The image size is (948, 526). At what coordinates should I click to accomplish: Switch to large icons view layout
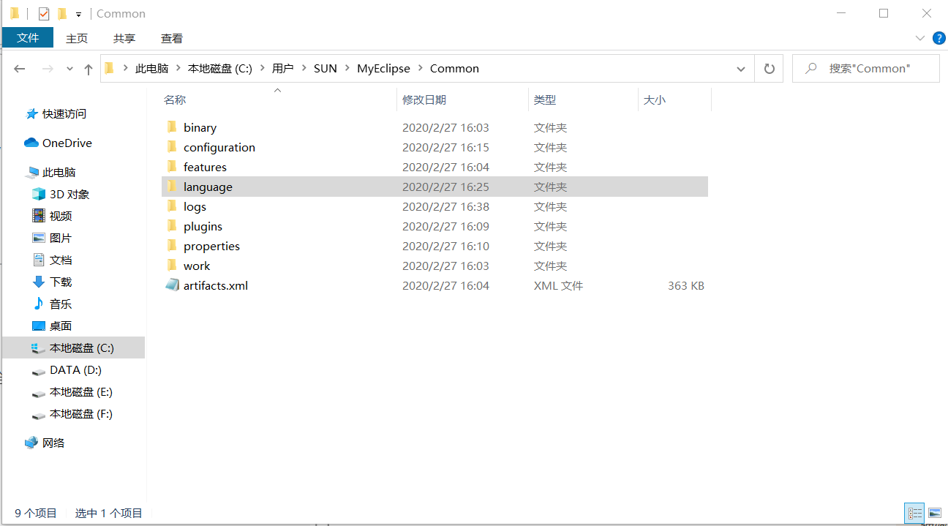(x=934, y=513)
